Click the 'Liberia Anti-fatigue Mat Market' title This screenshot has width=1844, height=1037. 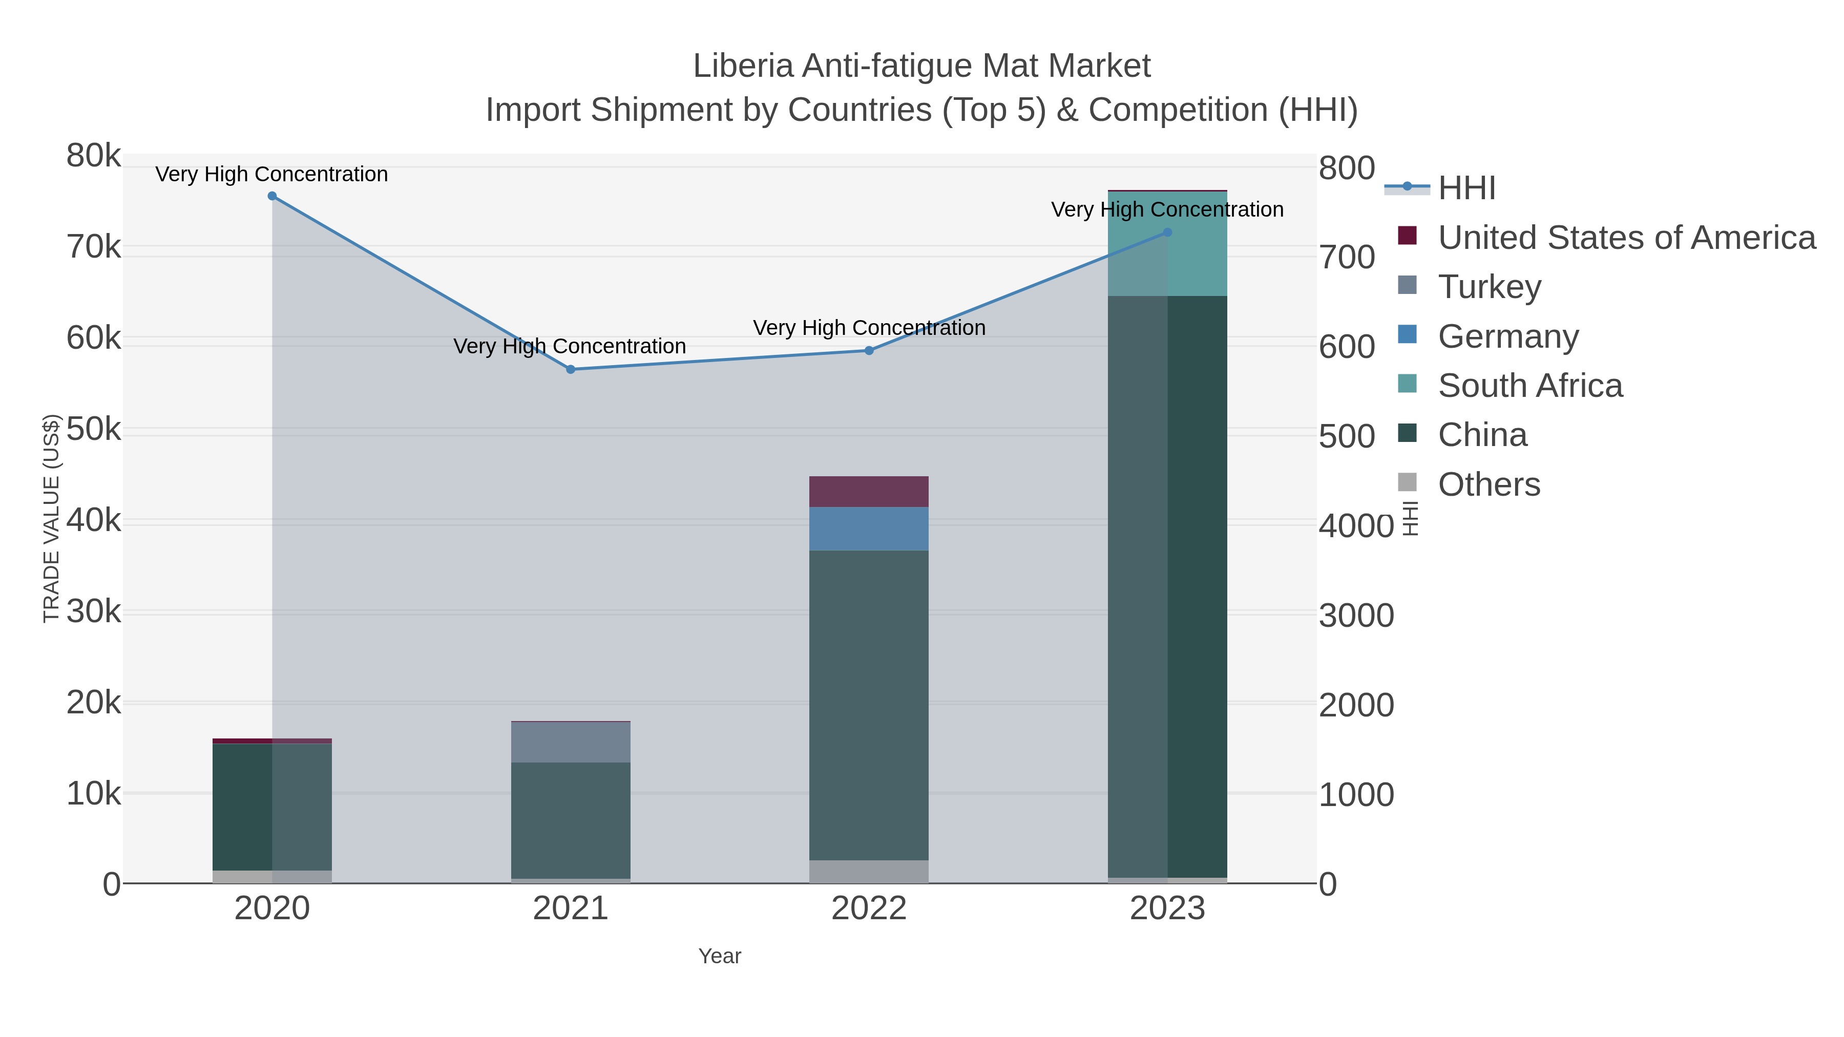[921, 66]
